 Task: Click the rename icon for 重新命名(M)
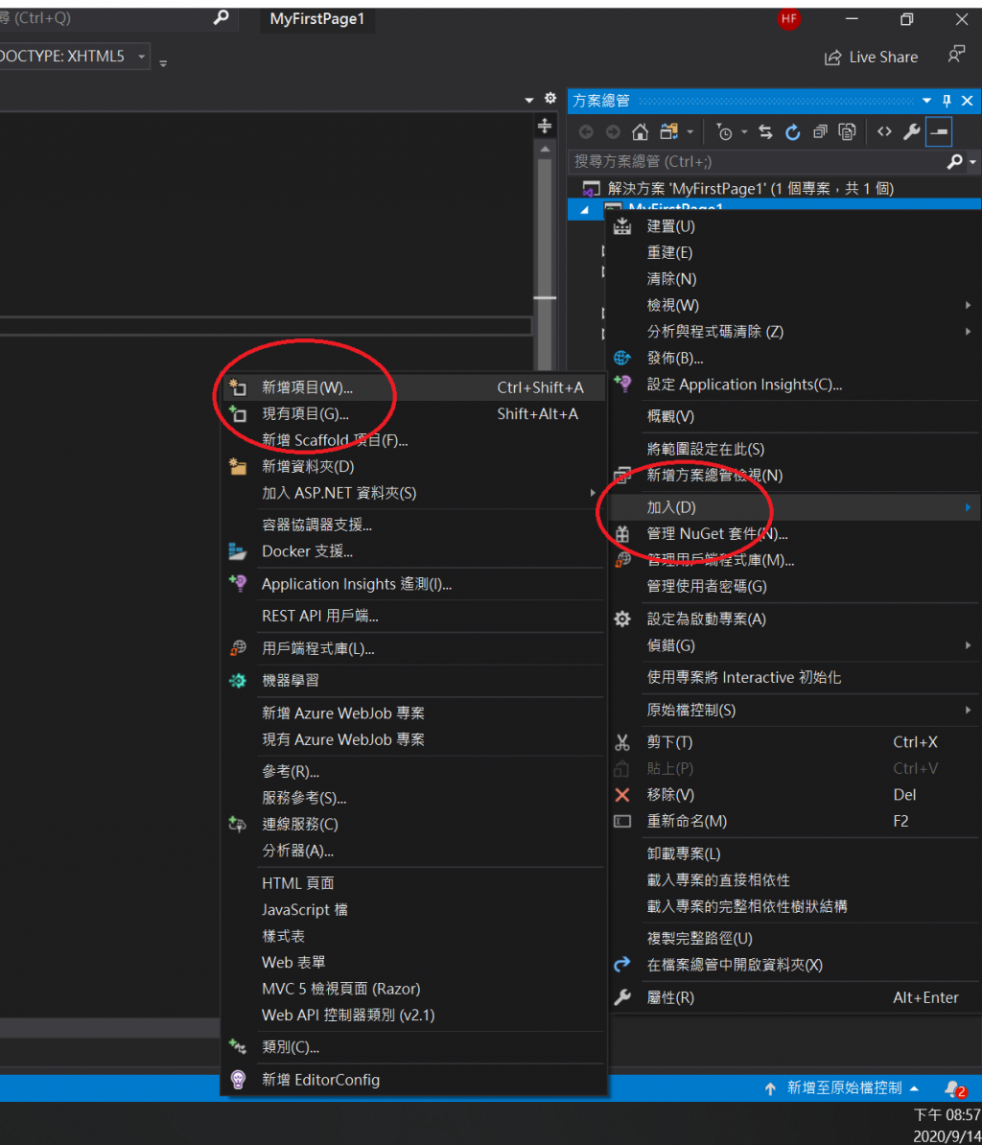click(x=622, y=822)
